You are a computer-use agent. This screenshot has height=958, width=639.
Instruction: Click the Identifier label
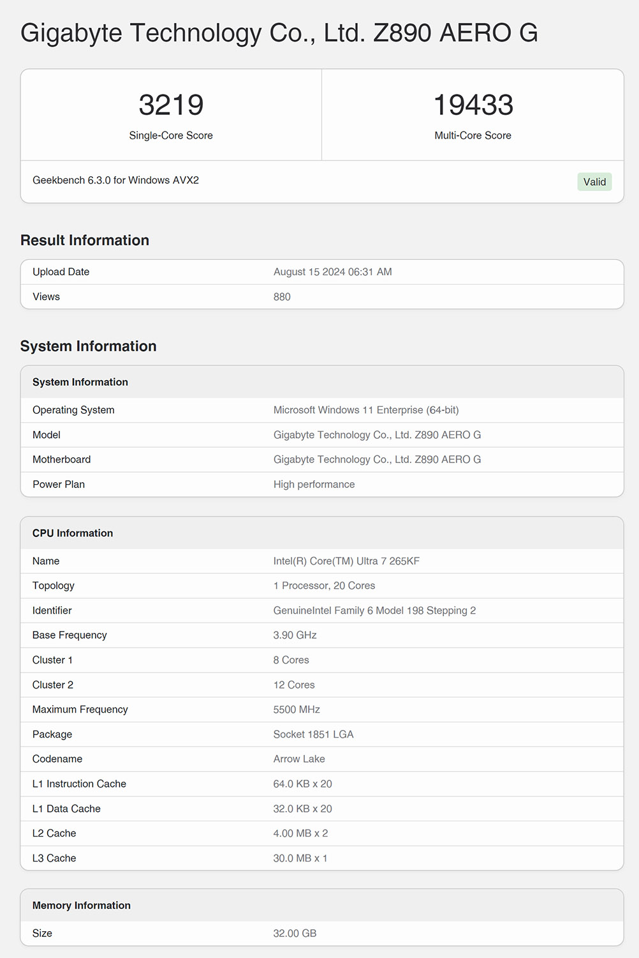[x=52, y=611]
